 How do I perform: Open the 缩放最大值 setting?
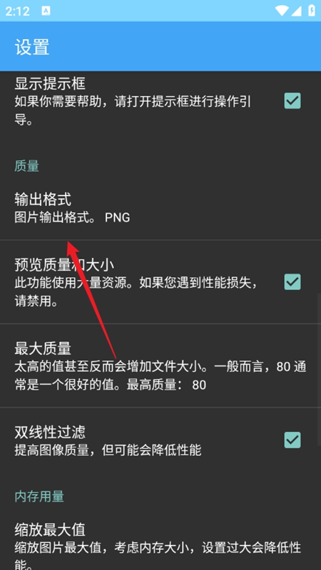click(x=160, y=545)
